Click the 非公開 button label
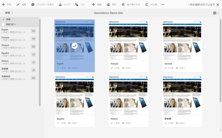The width and height of the screenshot is (222, 138). pos(154,4)
